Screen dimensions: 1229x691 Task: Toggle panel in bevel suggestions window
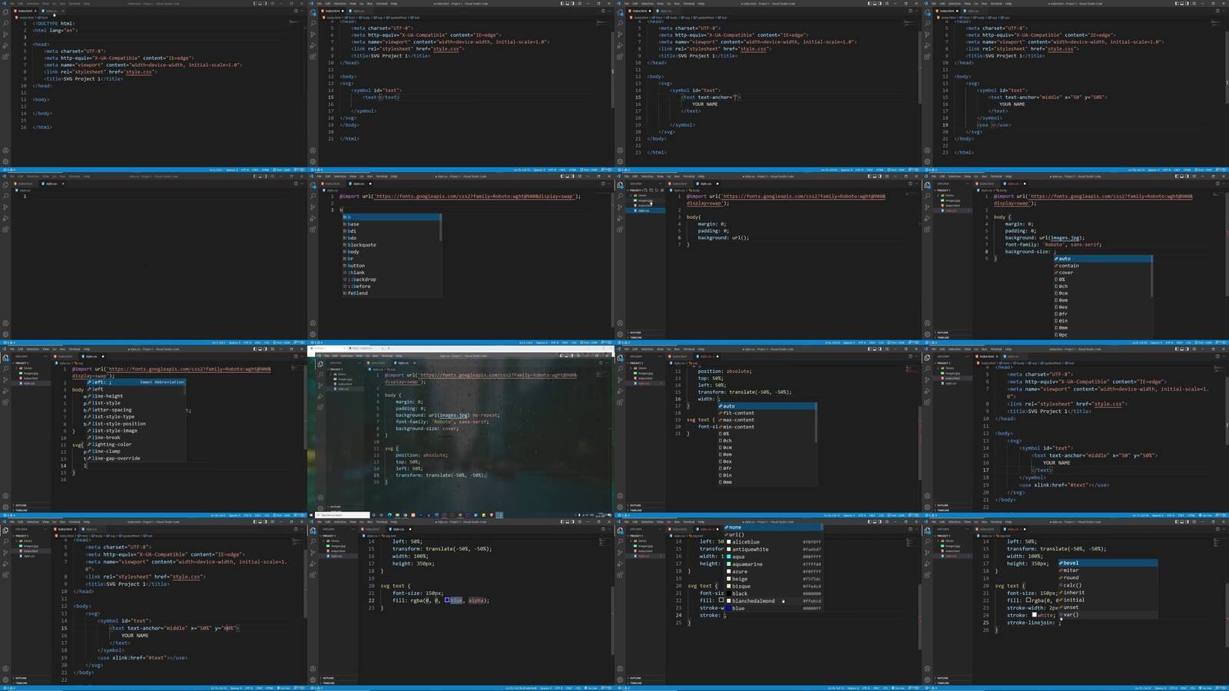pyautogui.click(x=1181, y=522)
